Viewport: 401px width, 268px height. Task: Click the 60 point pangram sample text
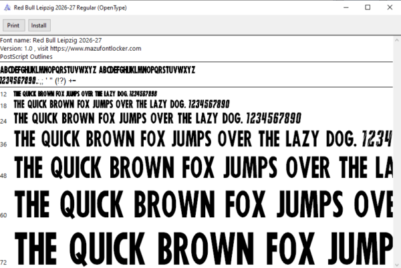pos(204,204)
